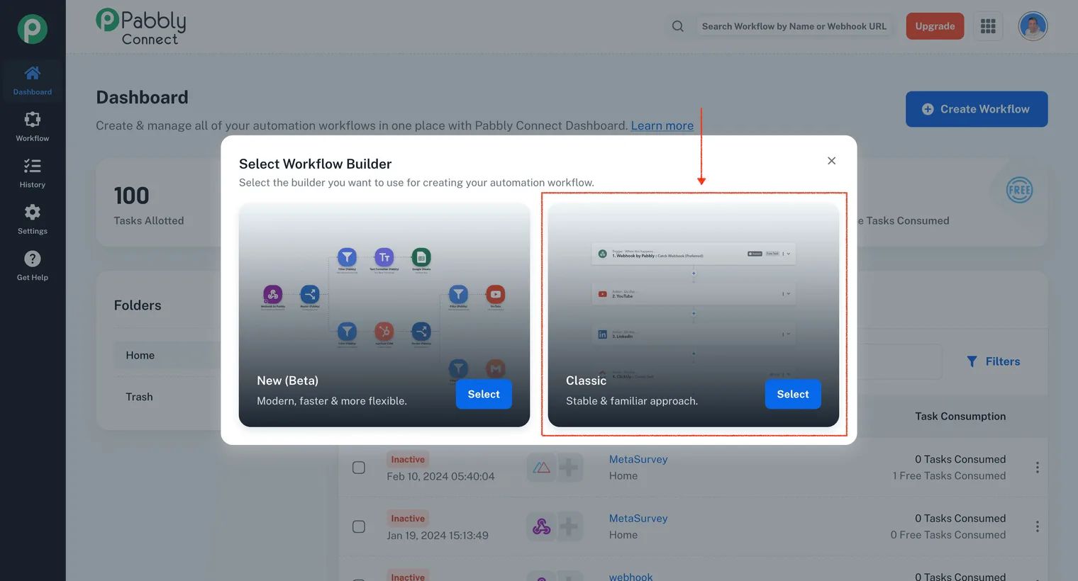Click the three-dot menu for Jan 19 workflow
The height and width of the screenshot is (581, 1078).
1037,526
